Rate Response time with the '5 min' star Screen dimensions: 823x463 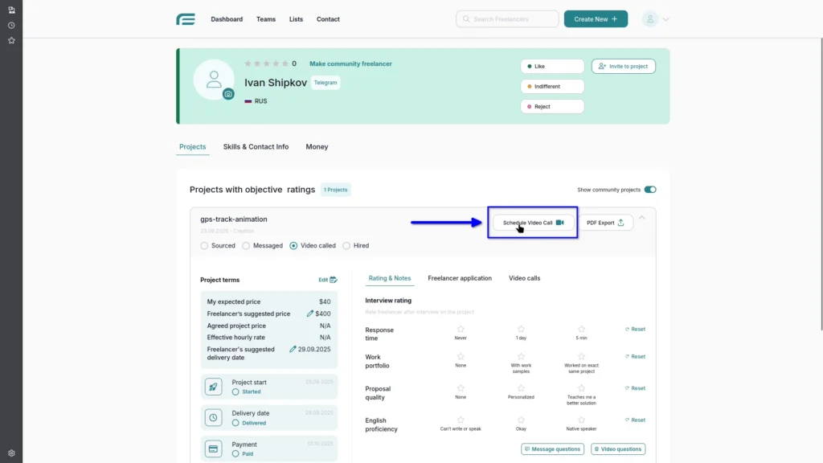[580, 328]
